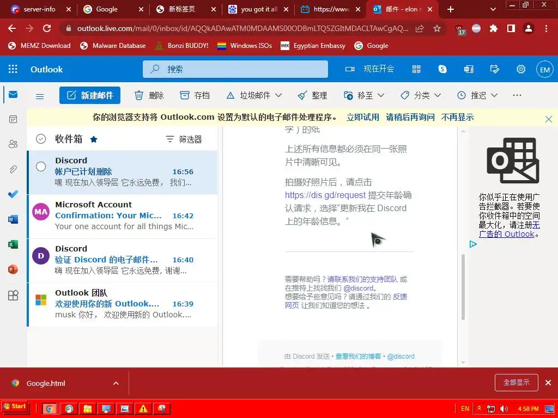Expand the Google.html download options
Viewport: 558px width, 418px height.
click(x=116, y=383)
